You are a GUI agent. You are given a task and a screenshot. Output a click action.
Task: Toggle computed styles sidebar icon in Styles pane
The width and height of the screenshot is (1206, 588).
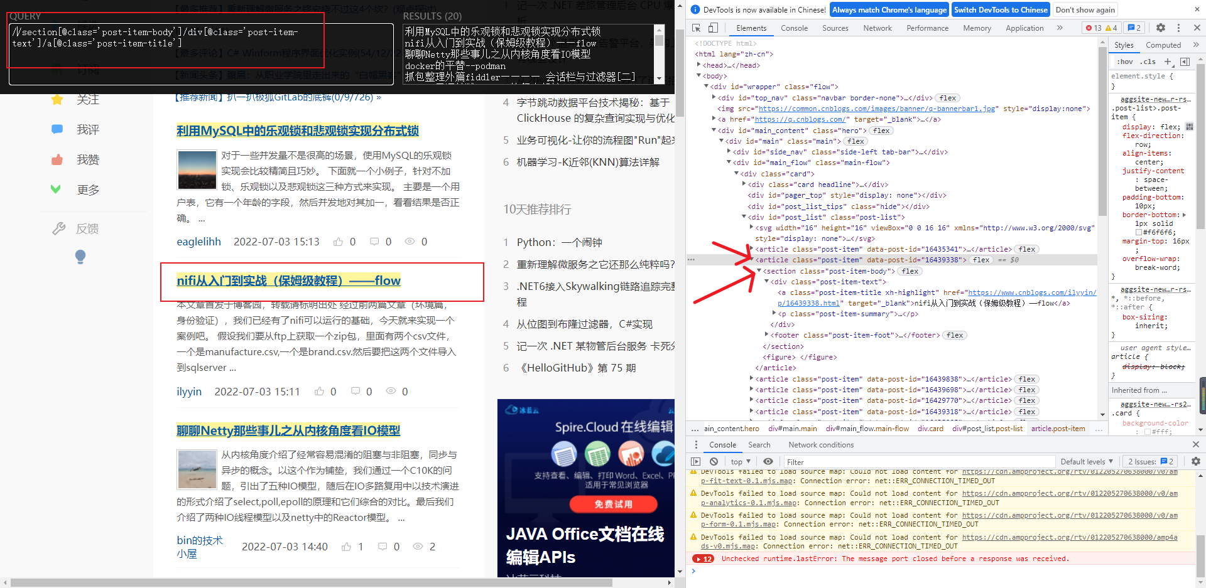[1185, 61]
